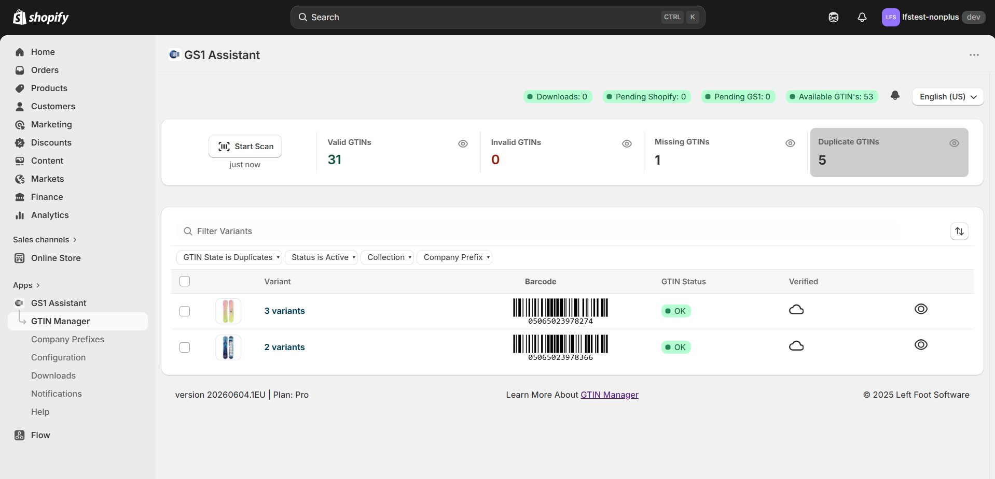Expand the Sales channels section
This screenshot has height=479, width=995.
point(45,240)
